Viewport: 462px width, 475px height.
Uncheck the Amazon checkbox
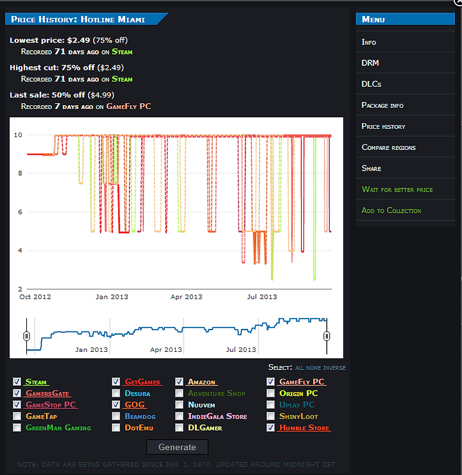point(179,381)
